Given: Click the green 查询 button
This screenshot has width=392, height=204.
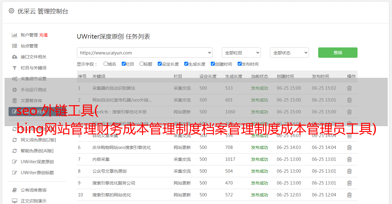Looking at the screenshot, I should pyautogui.click(x=338, y=53).
